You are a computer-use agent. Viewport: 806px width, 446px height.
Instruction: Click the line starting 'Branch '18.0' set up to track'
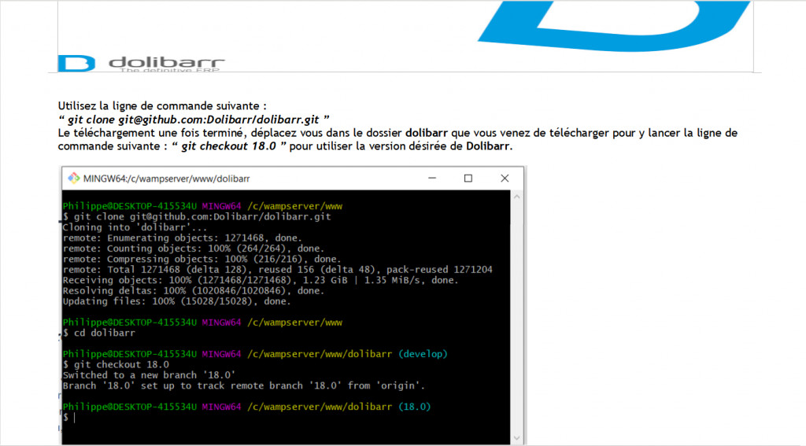[x=244, y=385]
